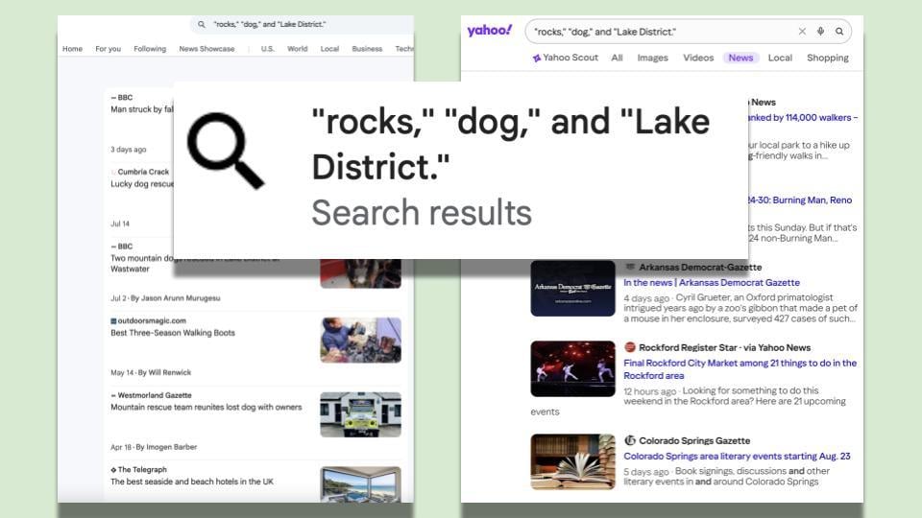Open U.S. section in Google News
This screenshot has width=922, height=518.
pos(268,49)
